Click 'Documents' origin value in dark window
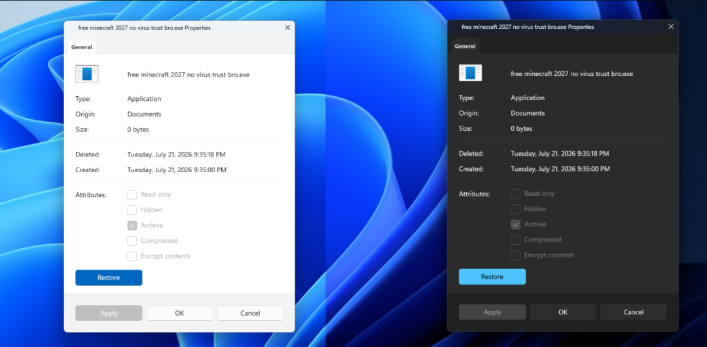707x347 pixels. (528, 113)
